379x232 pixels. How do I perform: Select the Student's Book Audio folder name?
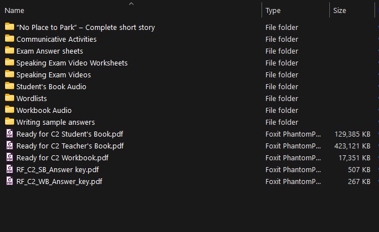click(x=51, y=86)
